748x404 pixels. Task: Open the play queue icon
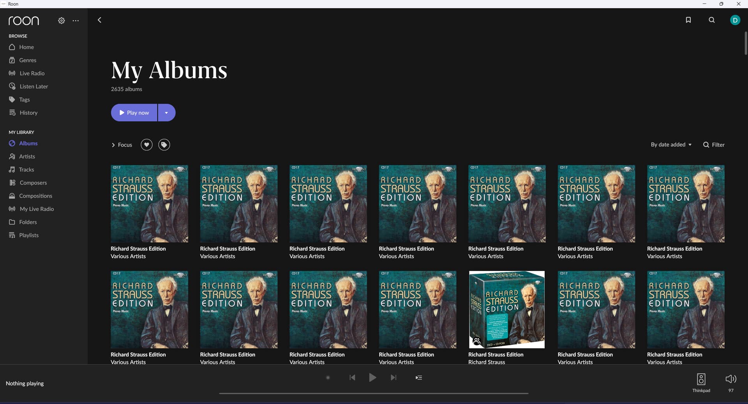418,378
